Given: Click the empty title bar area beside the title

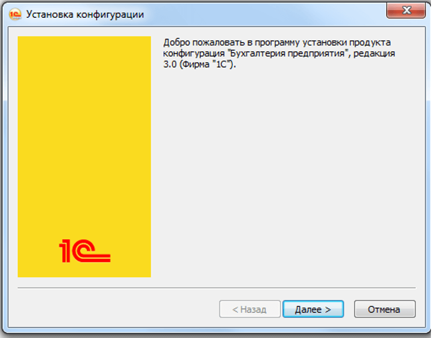Looking at the screenshot, I should click(x=265, y=14).
